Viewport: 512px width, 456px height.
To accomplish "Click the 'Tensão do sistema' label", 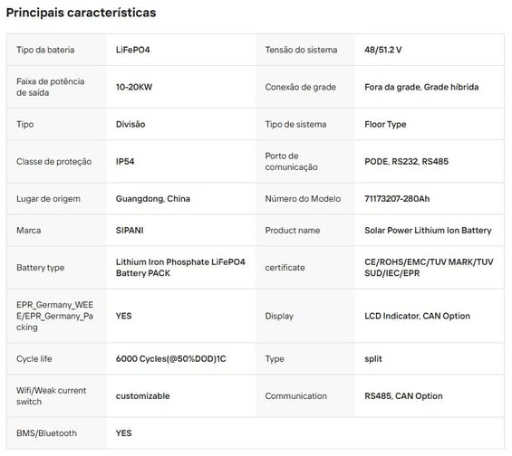I will (301, 50).
